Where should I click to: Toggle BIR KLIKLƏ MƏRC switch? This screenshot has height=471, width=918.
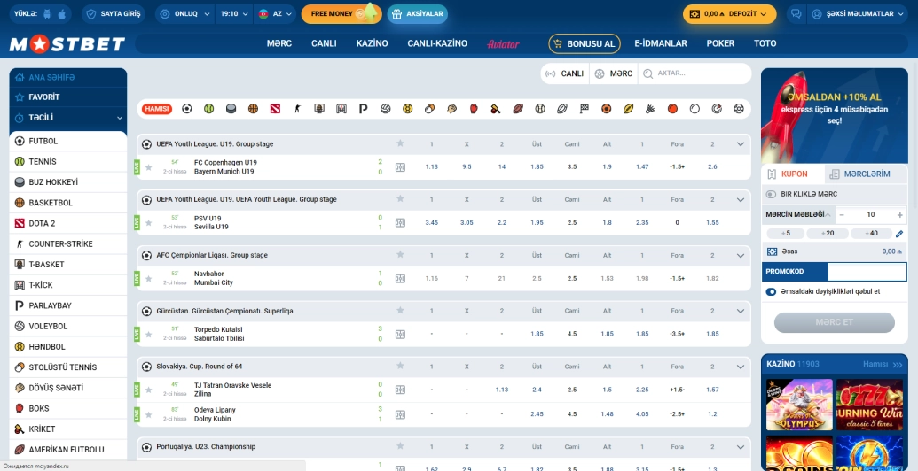(x=771, y=194)
